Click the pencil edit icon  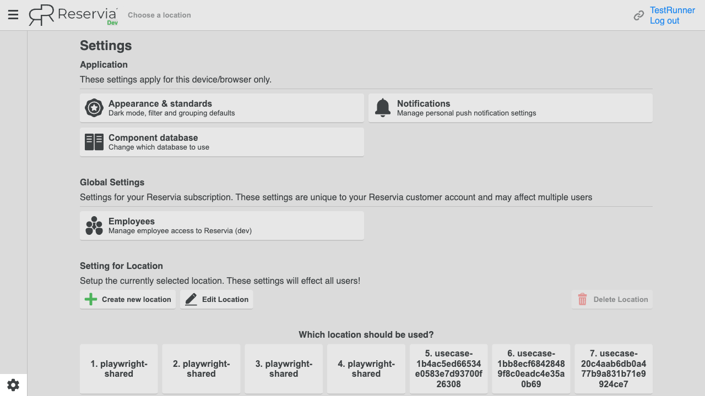191,299
